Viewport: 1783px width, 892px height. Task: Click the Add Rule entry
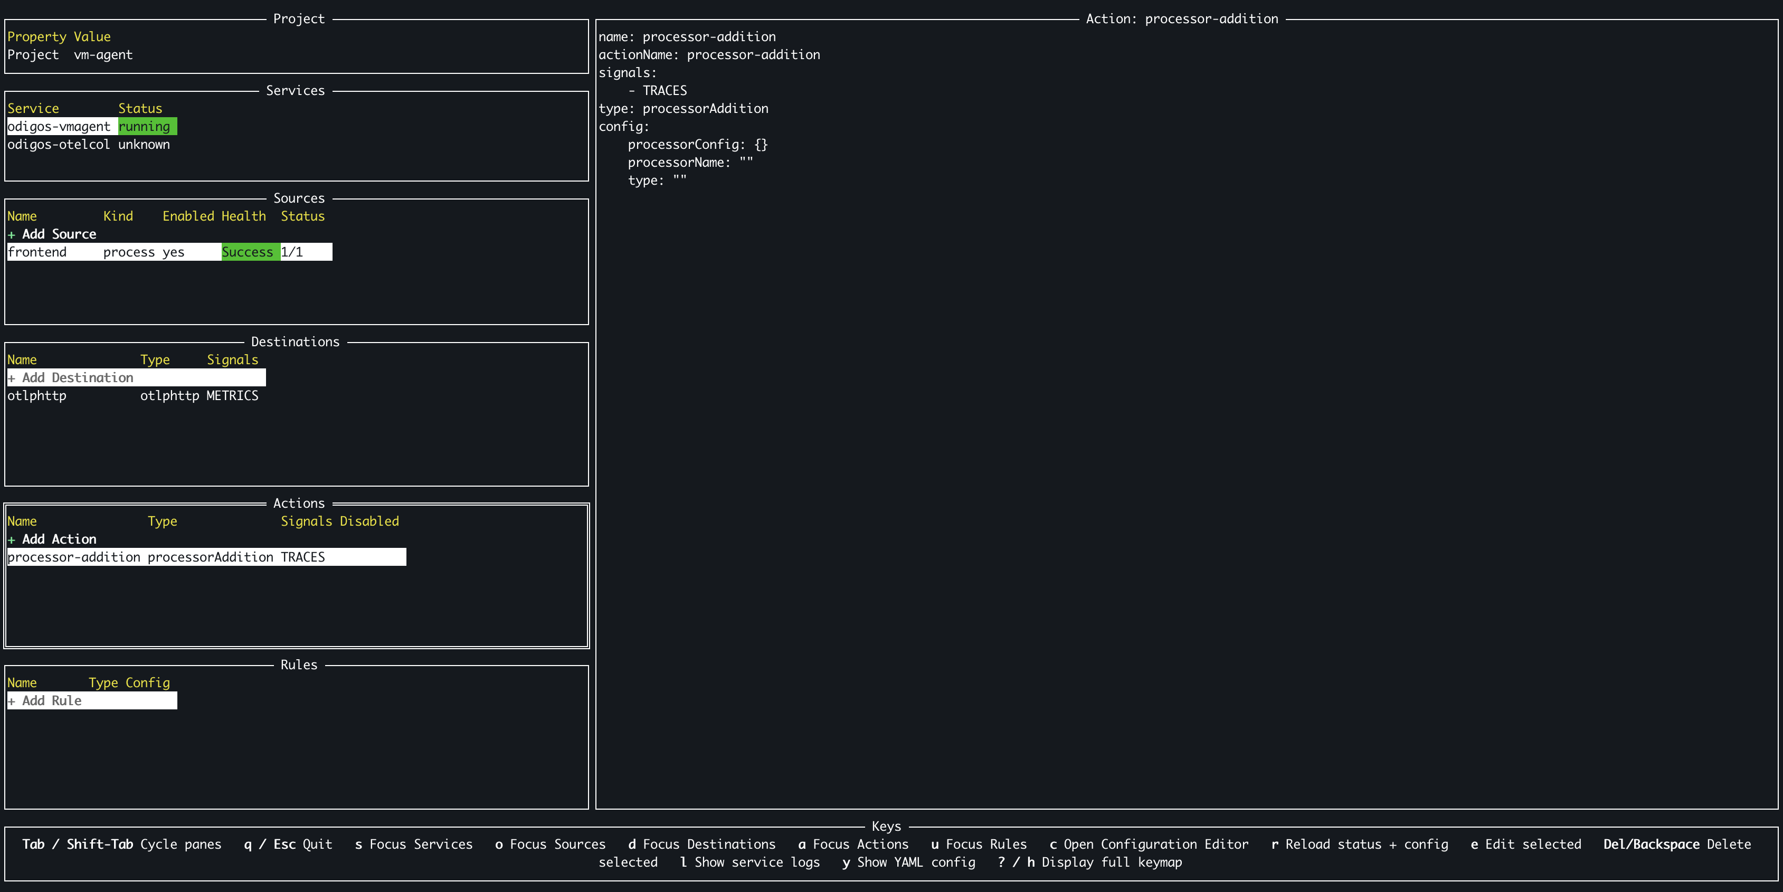click(x=52, y=701)
